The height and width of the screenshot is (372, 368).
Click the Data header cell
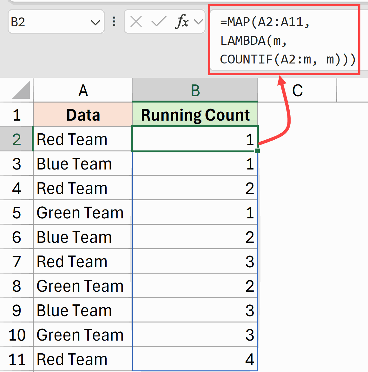[82, 114]
